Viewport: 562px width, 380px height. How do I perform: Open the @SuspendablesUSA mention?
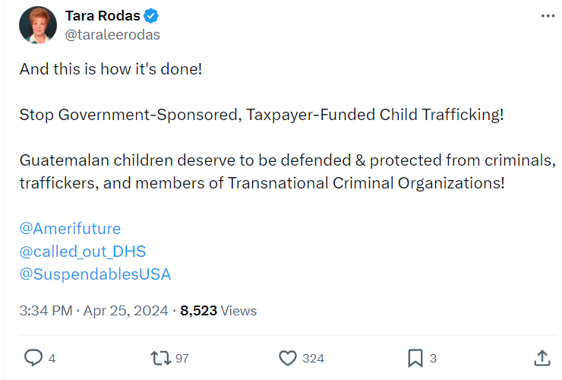click(95, 274)
